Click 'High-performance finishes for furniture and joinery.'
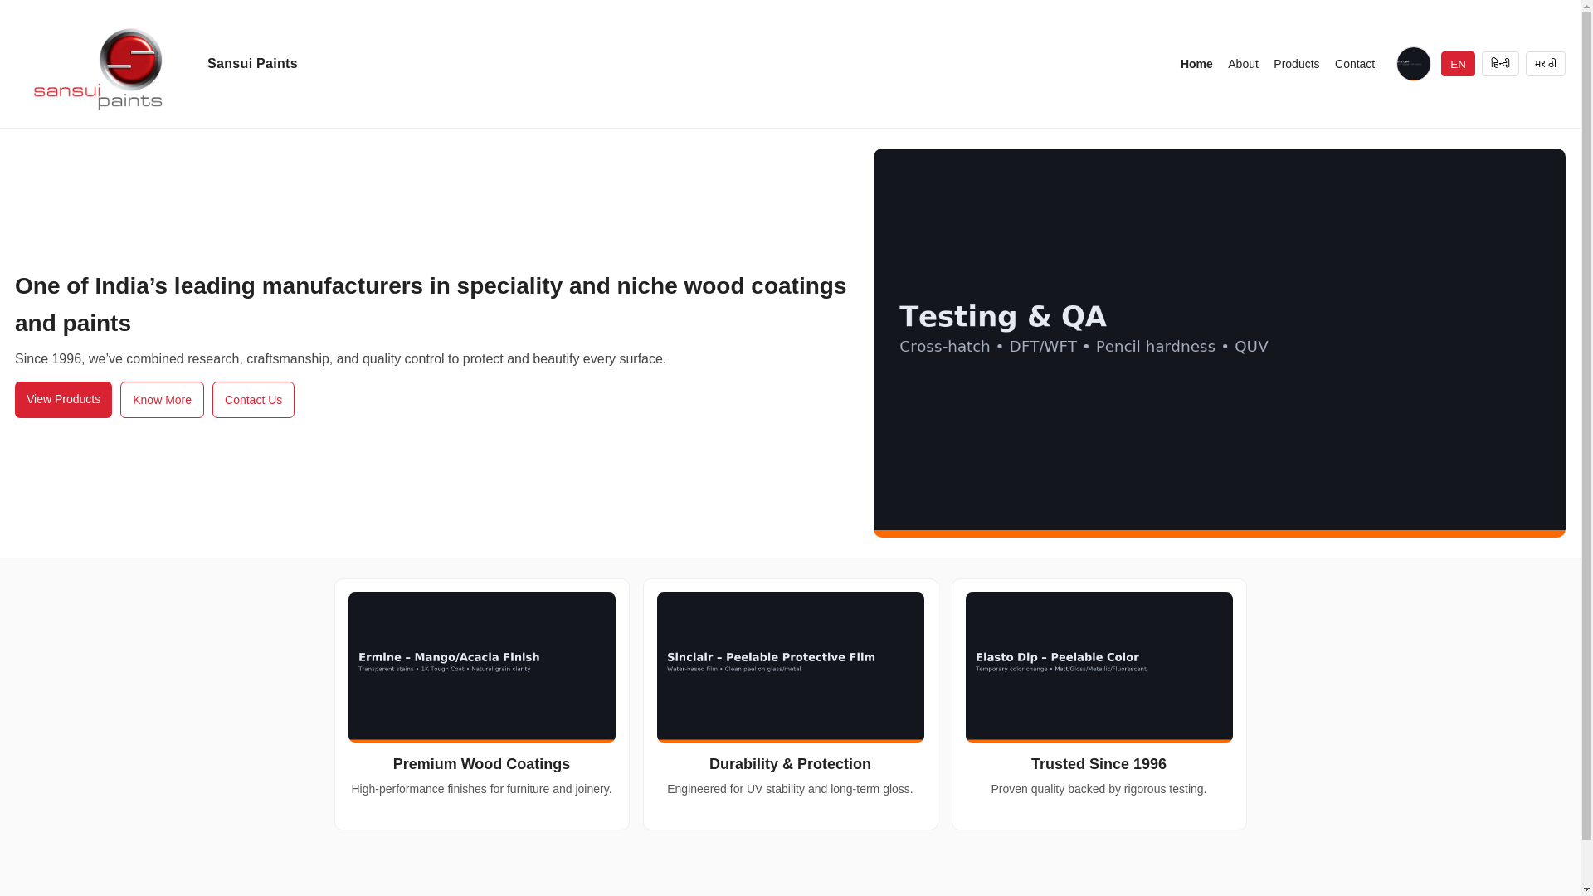1593x896 pixels. click(481, 789)
